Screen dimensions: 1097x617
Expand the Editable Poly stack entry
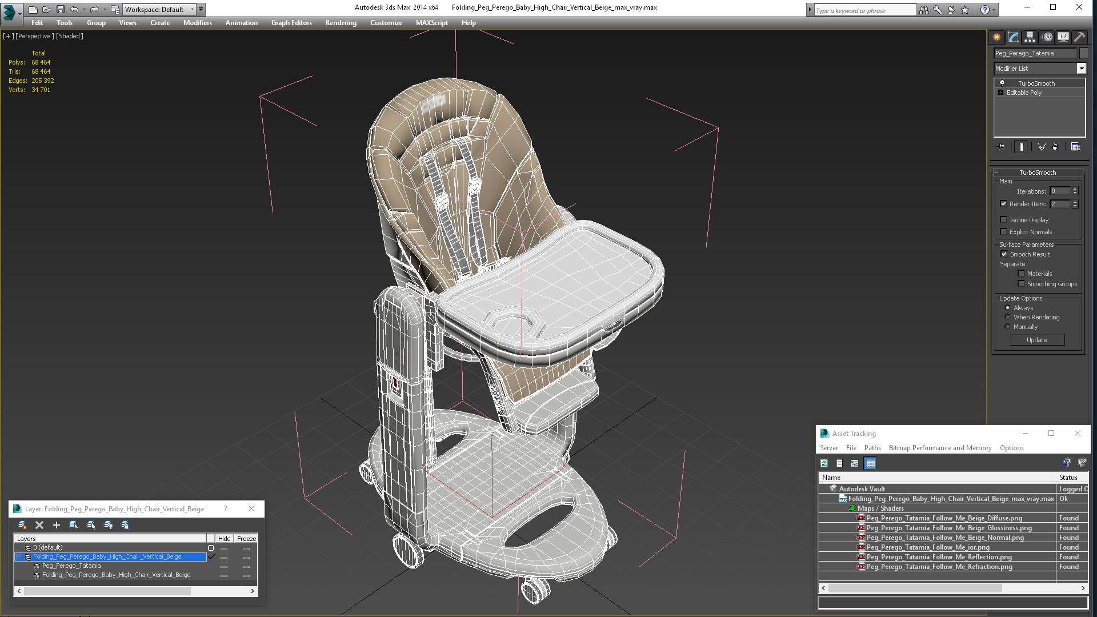pos(1000,93)
